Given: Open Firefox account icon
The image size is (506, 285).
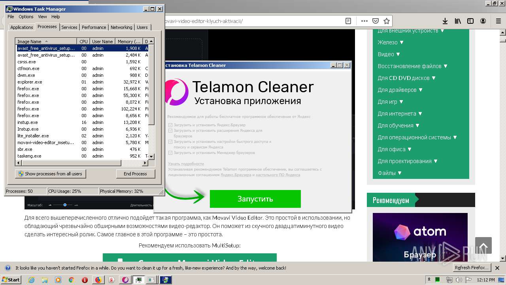Looking at the screenshot, I should [483, 21].
